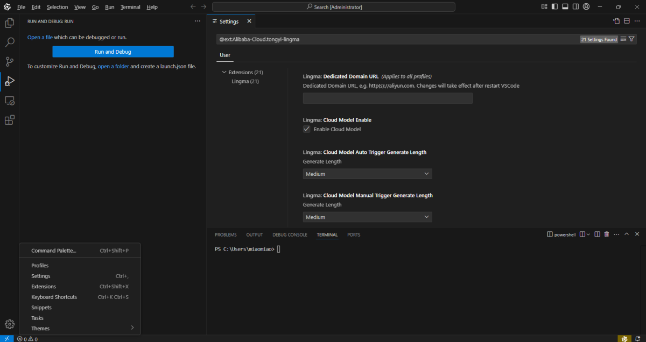Screen dimensions: 646x342
Task: Click the Run and Debug button
Action: pyautogui.click(x=113, y=52)
